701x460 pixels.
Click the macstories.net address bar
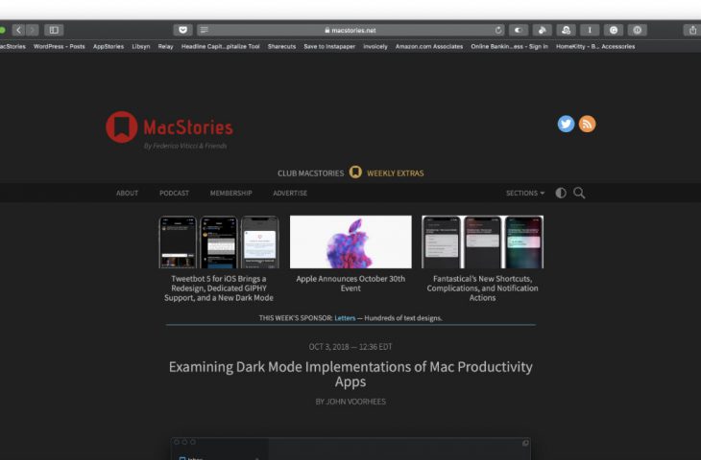tap(350, 30)
